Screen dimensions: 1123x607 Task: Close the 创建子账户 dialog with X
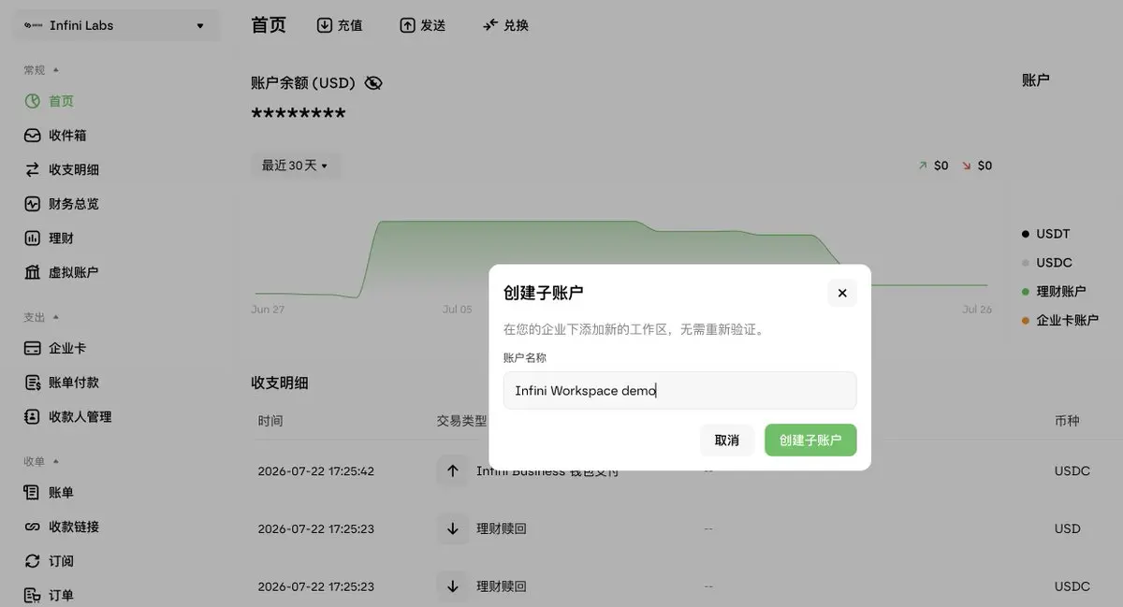point(842,293)
